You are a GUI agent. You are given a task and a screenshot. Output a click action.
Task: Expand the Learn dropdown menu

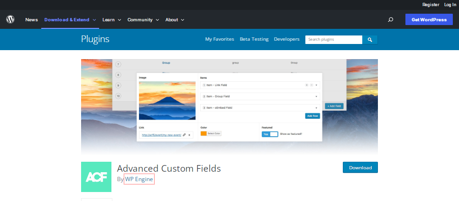pos(112,19)
